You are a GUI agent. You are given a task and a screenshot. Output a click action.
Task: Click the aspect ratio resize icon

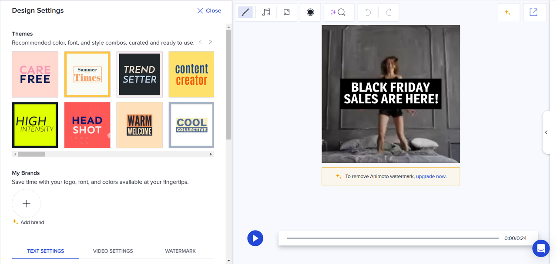(x=286, y=13)
